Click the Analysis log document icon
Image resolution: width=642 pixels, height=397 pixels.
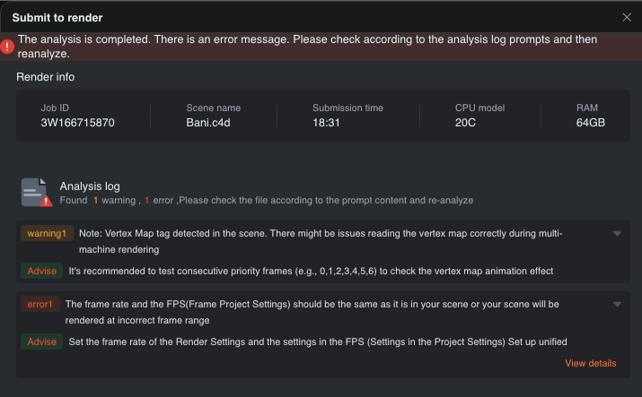36,193
